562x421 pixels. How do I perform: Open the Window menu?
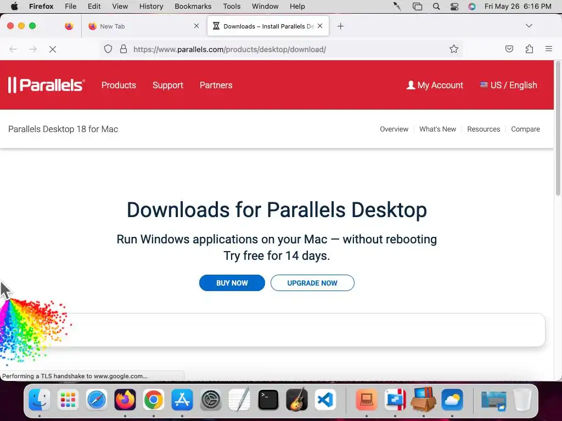click(x=265, y=7)
